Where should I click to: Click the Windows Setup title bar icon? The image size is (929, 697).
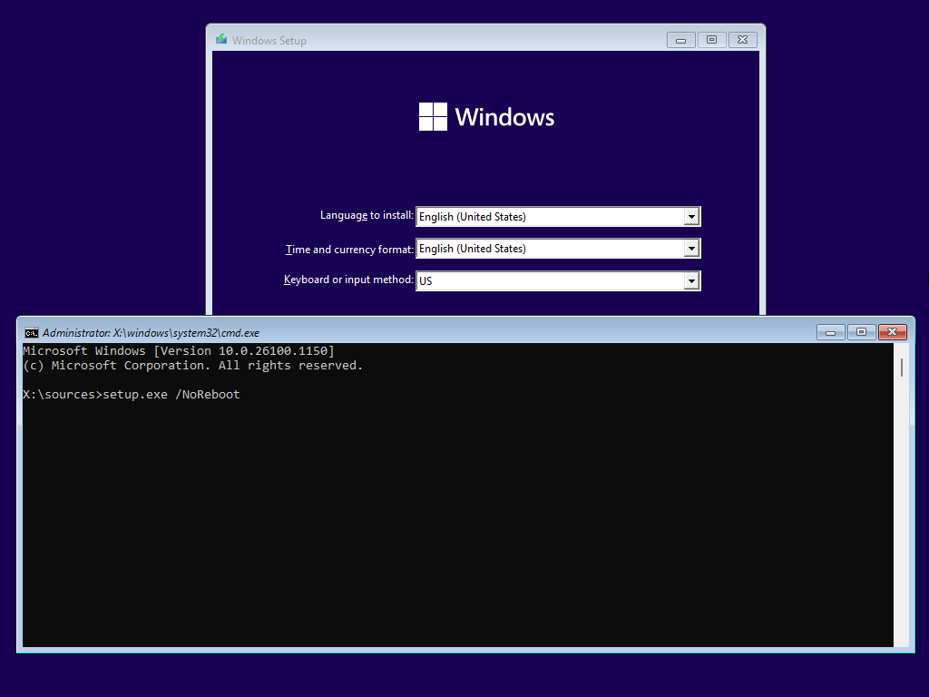[x=220, y=40]
